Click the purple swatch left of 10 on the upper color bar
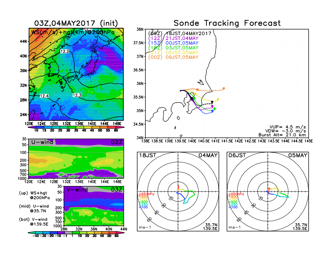The image size is (329, 254). tap(32, 127)
